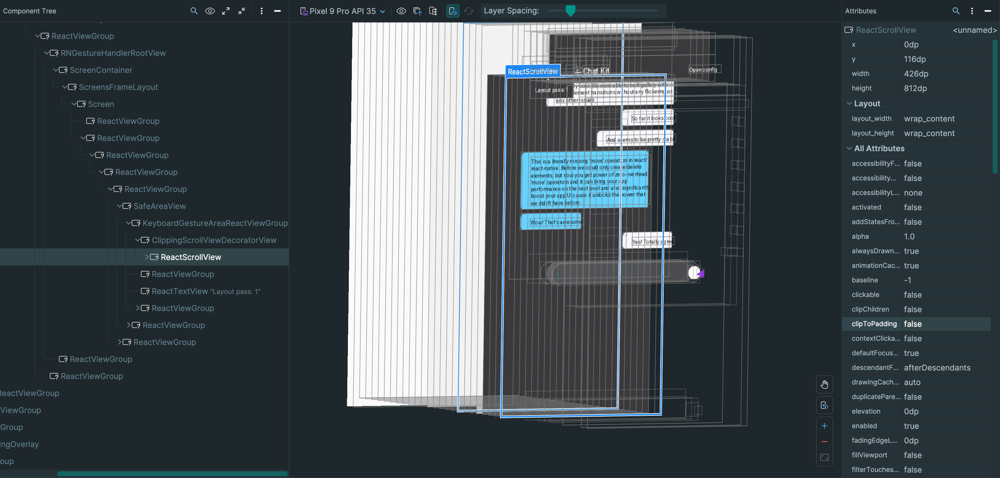Adjust the Layer Spacing slider
This screenshot has height=478, width=1000.
[x=570, y=11]
